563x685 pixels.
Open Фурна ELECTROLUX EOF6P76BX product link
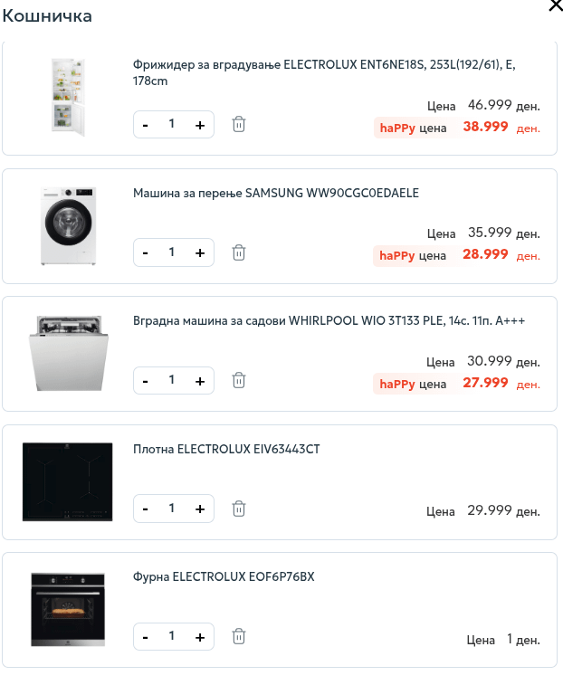point(224,576)
